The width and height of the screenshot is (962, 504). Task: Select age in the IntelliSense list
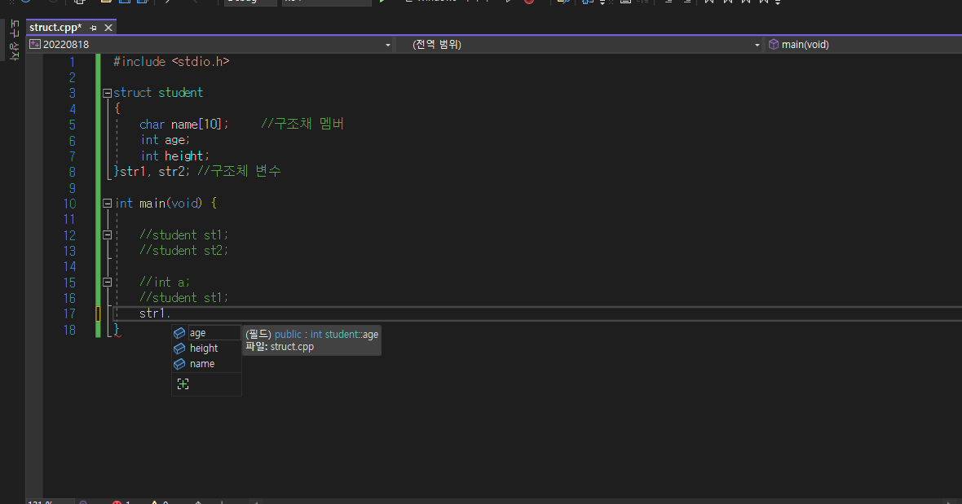pos(206,333)
